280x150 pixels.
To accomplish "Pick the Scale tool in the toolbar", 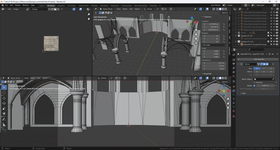I will [x=4, y=109].
